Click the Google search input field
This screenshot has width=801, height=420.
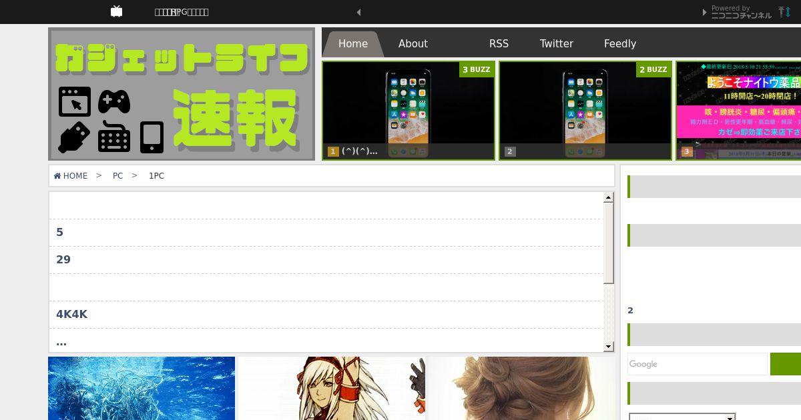698,364
